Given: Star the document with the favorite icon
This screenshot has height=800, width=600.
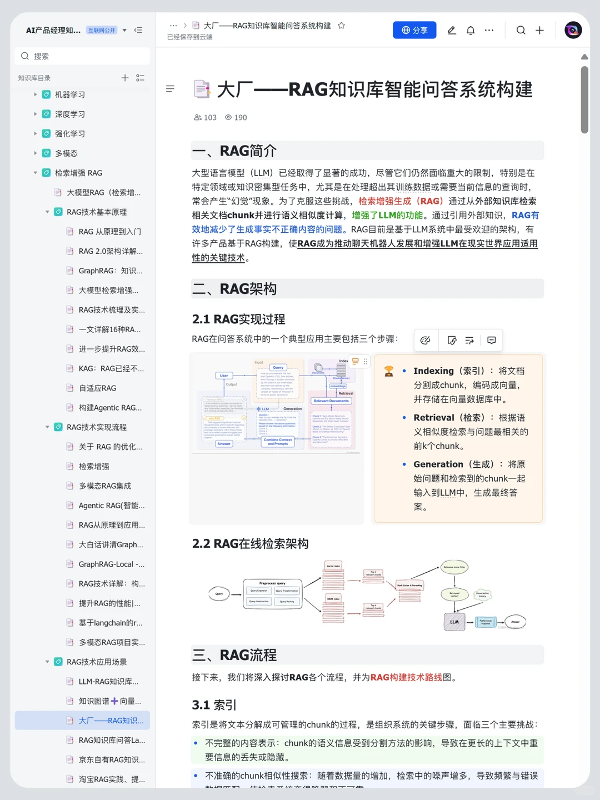Looking at the screenshot, I should [342, 26].
